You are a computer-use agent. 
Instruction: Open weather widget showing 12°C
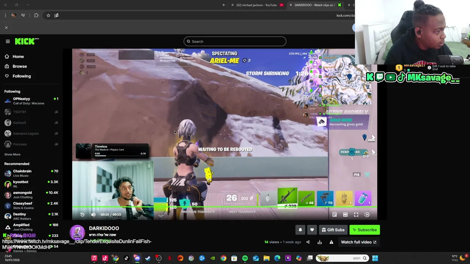click(x=460, y=258)
